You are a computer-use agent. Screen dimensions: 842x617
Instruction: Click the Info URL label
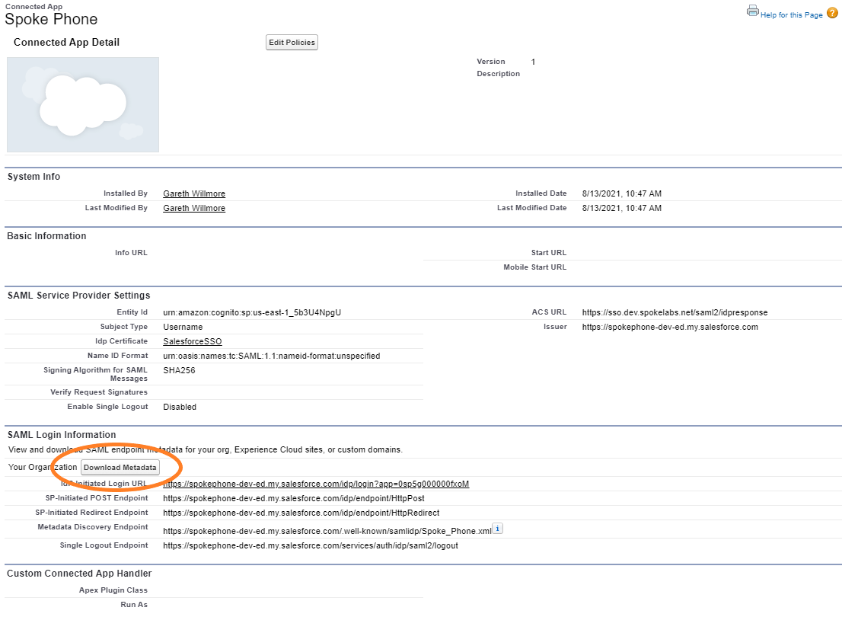[x=131, y=253]
